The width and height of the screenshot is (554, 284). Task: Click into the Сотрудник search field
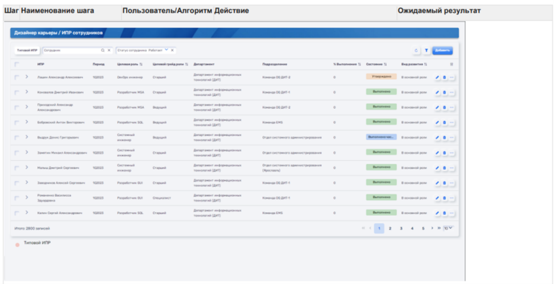[x=70, y=50]
